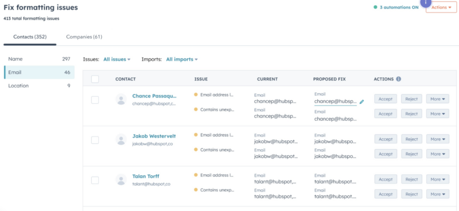
Task: Select the Name category in sidebar
Action: (x=39, y=59)
